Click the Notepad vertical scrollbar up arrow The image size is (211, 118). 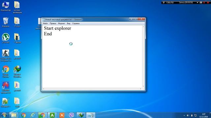143,27
